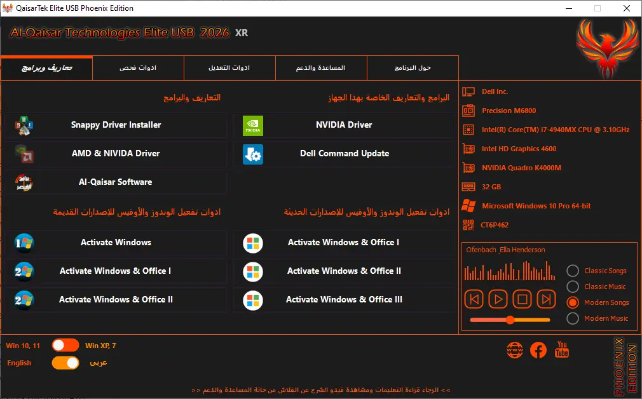The width and height of the screenshot is (642, 399).
Task: Select the Modern Music radio button
Action: coord(572,318)
